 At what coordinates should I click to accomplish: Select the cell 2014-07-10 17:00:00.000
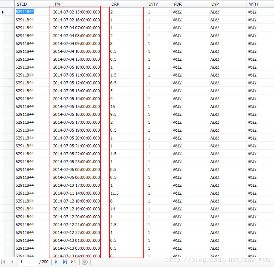76,185
